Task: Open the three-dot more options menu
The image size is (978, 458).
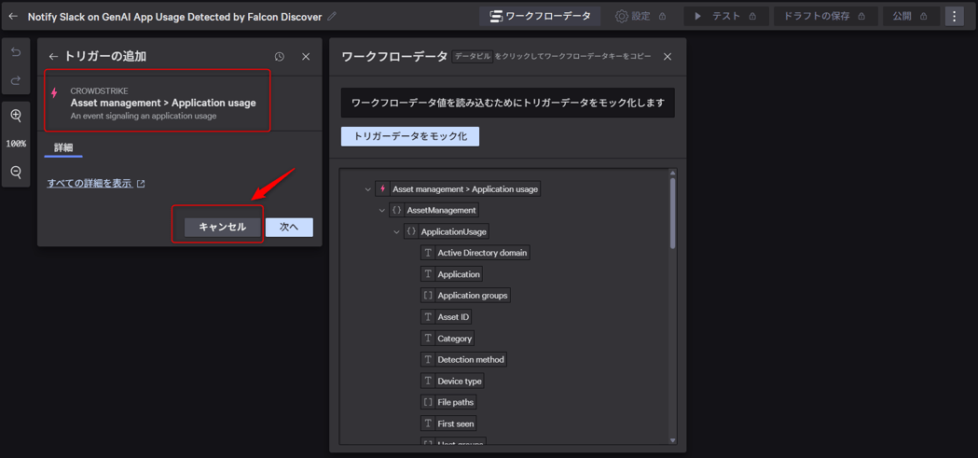Action: pyautogui.click(x=955, y=16)
